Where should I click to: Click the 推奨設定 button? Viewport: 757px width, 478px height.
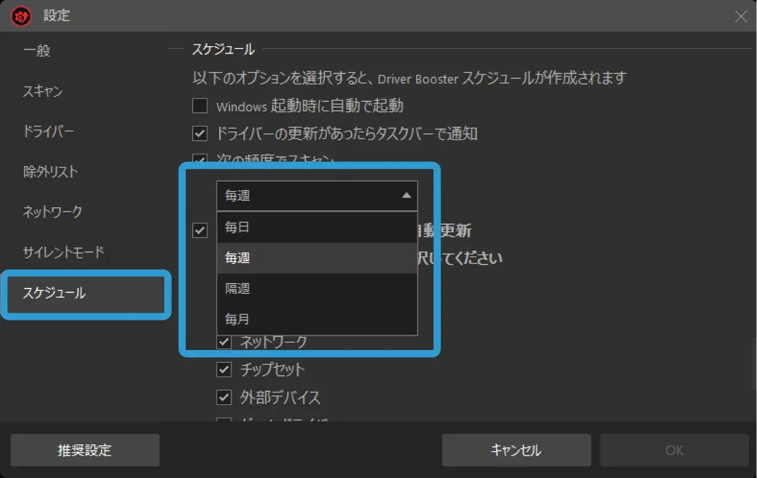click(85, 450)
